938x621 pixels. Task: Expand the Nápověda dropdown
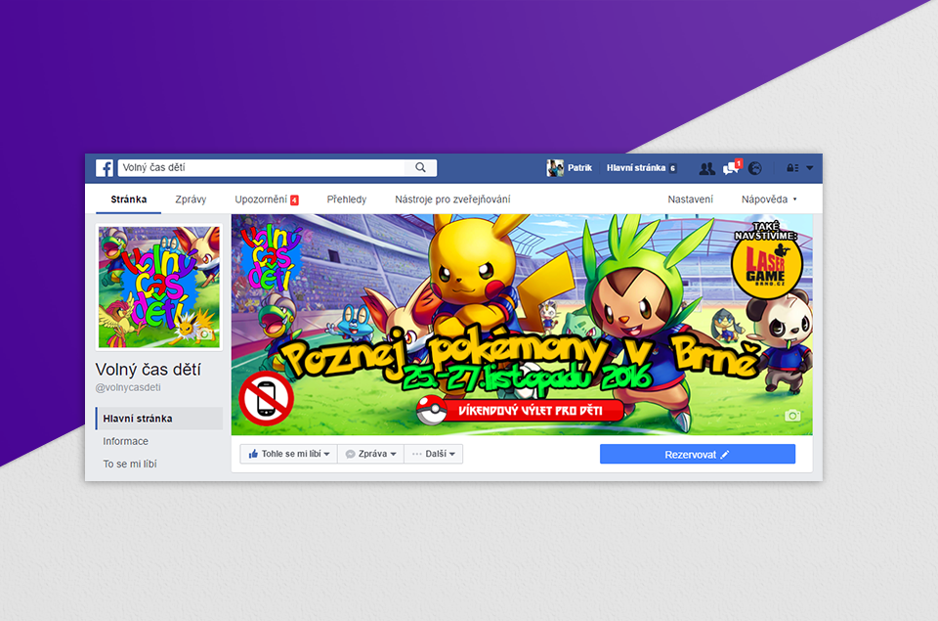pos(769,199)
